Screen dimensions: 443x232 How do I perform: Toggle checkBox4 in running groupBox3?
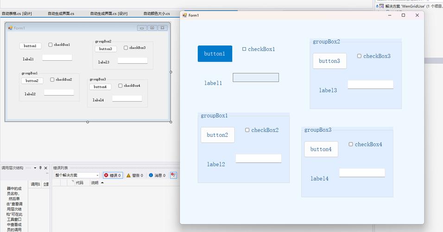point(351,144)
